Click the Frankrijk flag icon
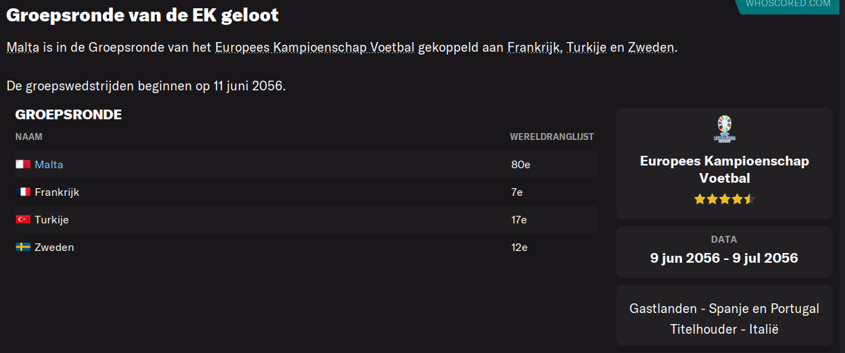Viewport: 845px width, 353px height. [x=23, y=192]
